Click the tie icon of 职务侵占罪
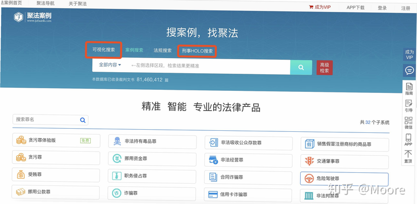The height and width of the screenshot is (204, 417). [117, 175]
